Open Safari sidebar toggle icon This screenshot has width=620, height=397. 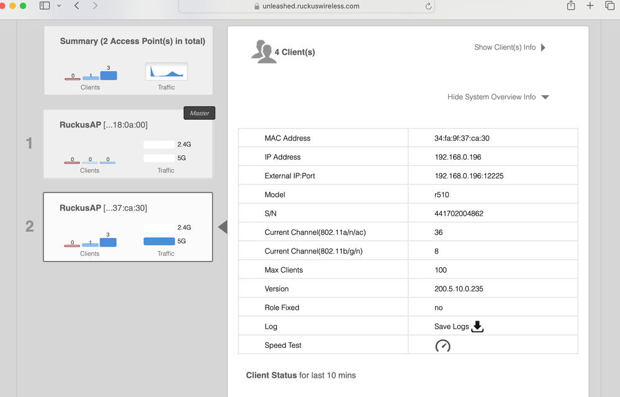click(45, 6)
